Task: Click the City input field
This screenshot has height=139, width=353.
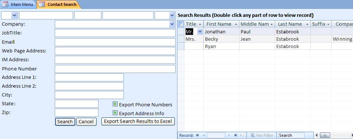Action: click(x=89, y=95)
